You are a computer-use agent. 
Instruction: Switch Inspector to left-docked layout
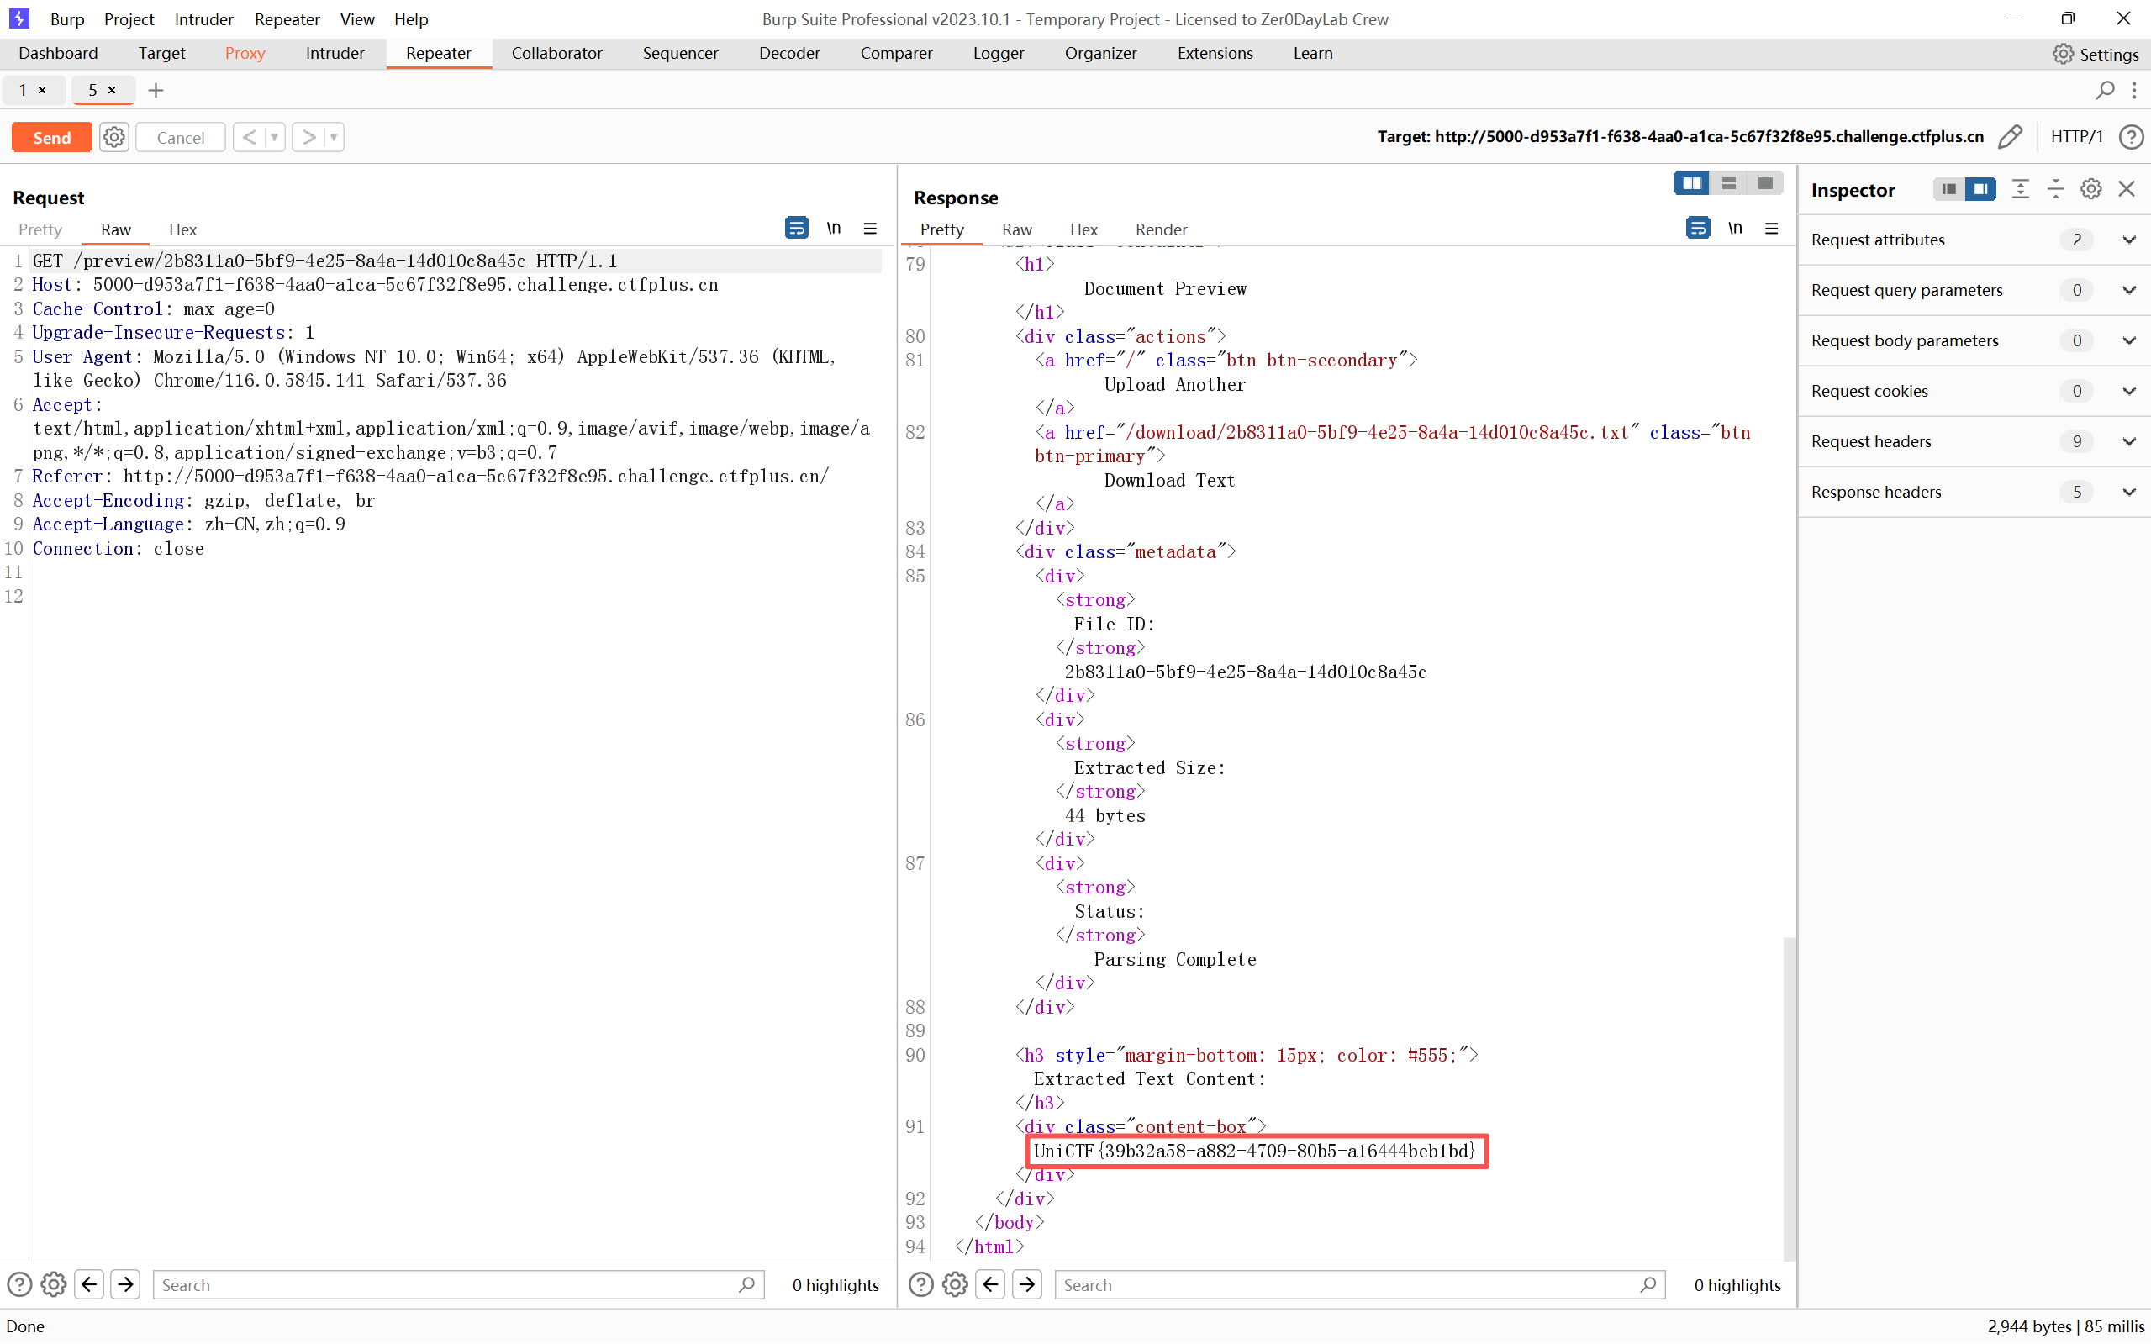(x=1948, y=188)
